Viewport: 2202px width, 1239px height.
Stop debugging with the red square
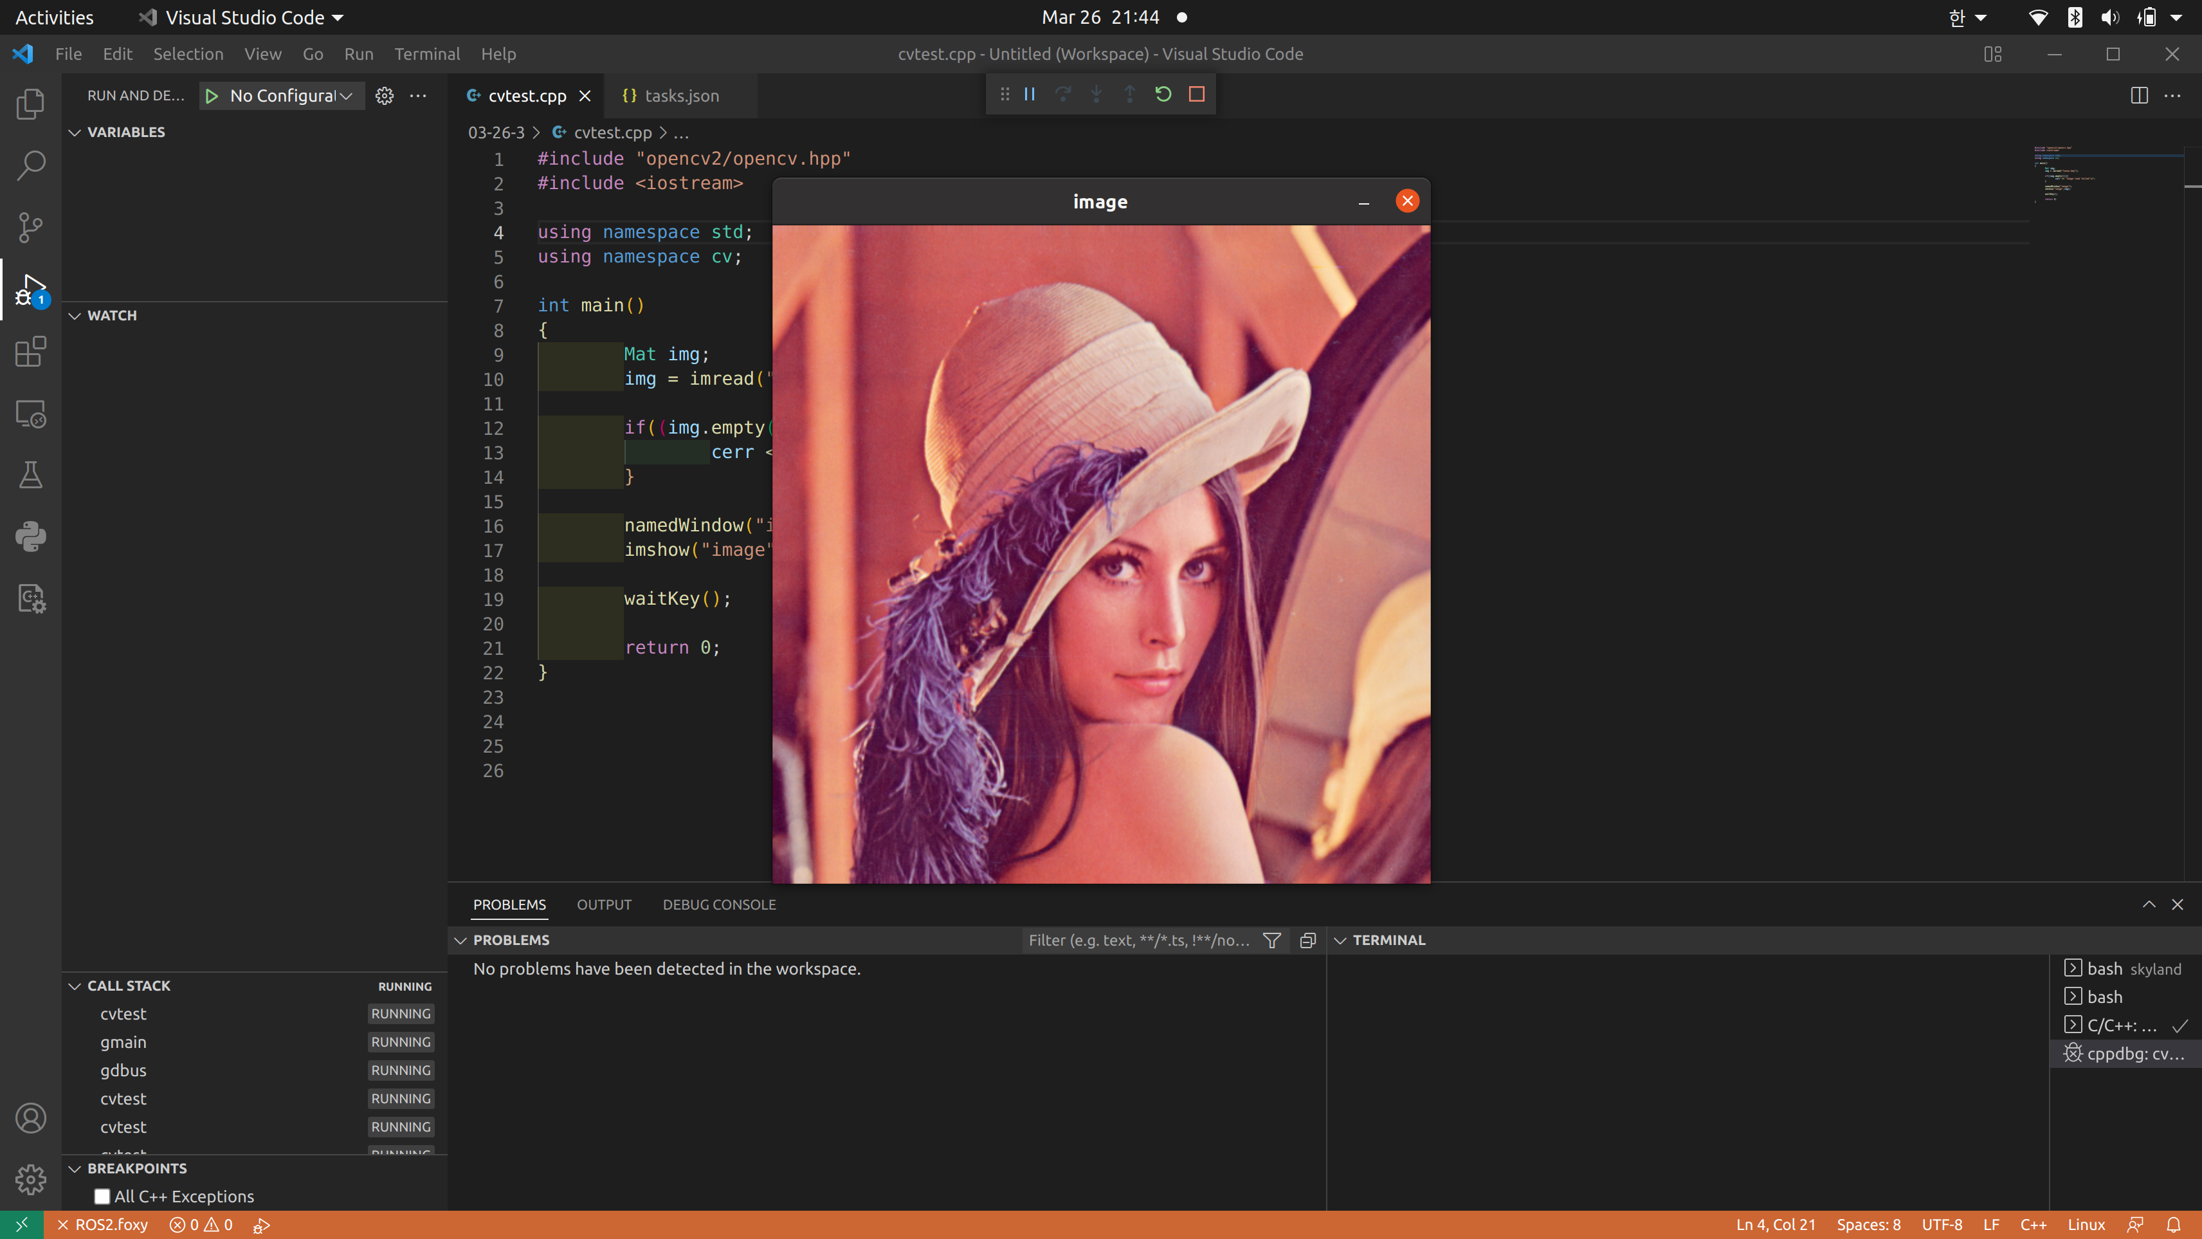click(1197, 94)
